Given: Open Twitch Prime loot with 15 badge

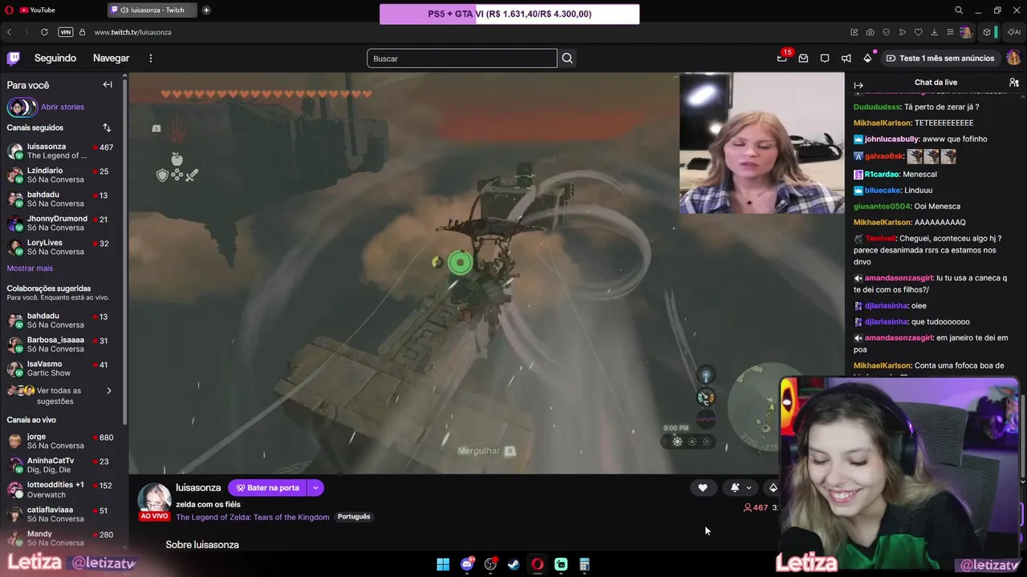Looking at the screenshot, I should [x=782, y=58].
